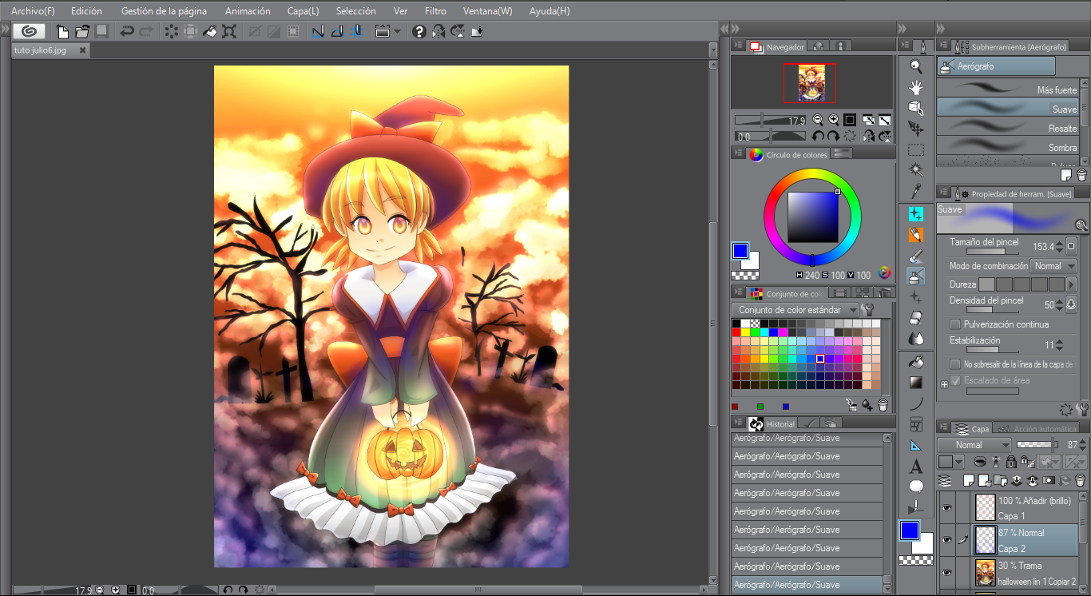Click zoom in in Navigator panel

pos(834,120)
